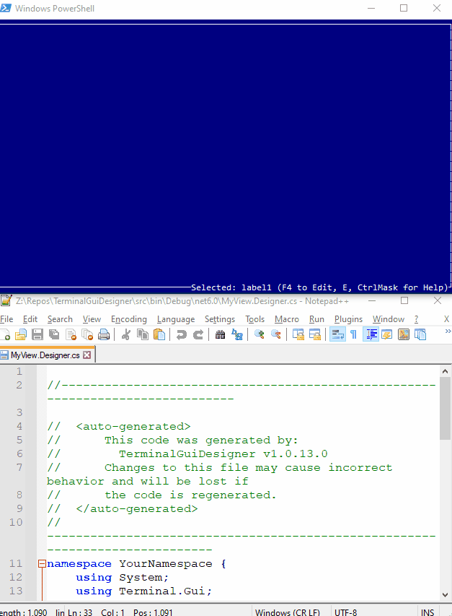This screenshot has height=616, width=452.
Task: Toggle the indent guide display
Action: point(371,334)
